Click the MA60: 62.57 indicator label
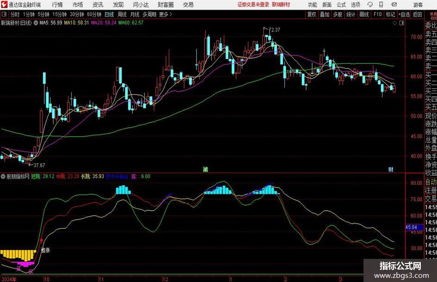The image size is (437, 282). (x=131, y=23)
